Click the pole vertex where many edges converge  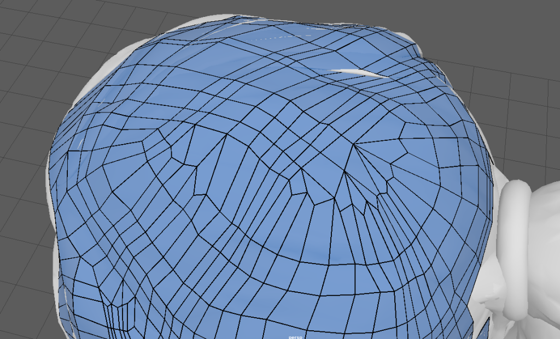(354, 145)
